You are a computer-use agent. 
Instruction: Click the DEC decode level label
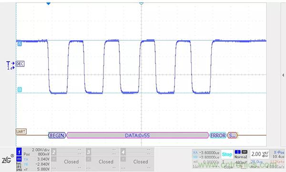[x=20, y=64]
